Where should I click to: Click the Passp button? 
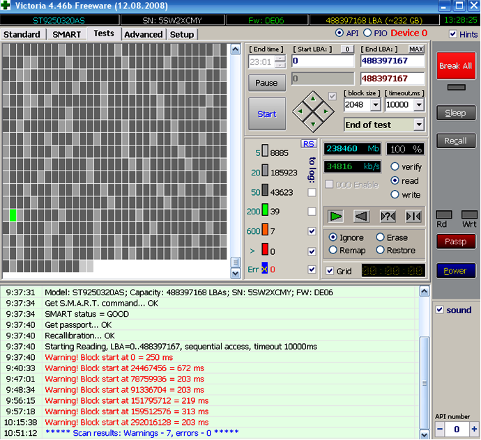[456, 242]
